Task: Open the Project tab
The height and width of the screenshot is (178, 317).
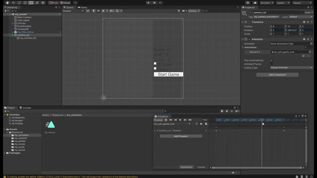Action: [9, 108]
